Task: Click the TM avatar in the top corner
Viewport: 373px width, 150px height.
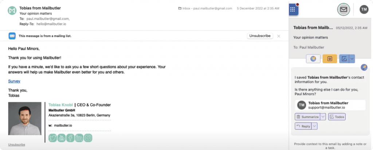Action: [364, 10]
